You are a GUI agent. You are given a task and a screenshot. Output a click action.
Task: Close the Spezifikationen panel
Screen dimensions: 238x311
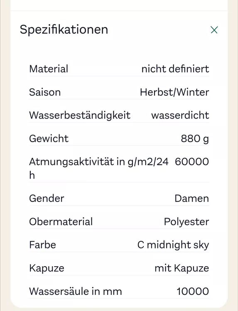(214, 30)
